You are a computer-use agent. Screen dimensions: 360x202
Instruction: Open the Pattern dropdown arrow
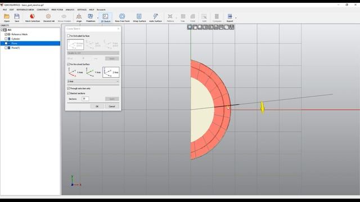(x=176, y=18)
